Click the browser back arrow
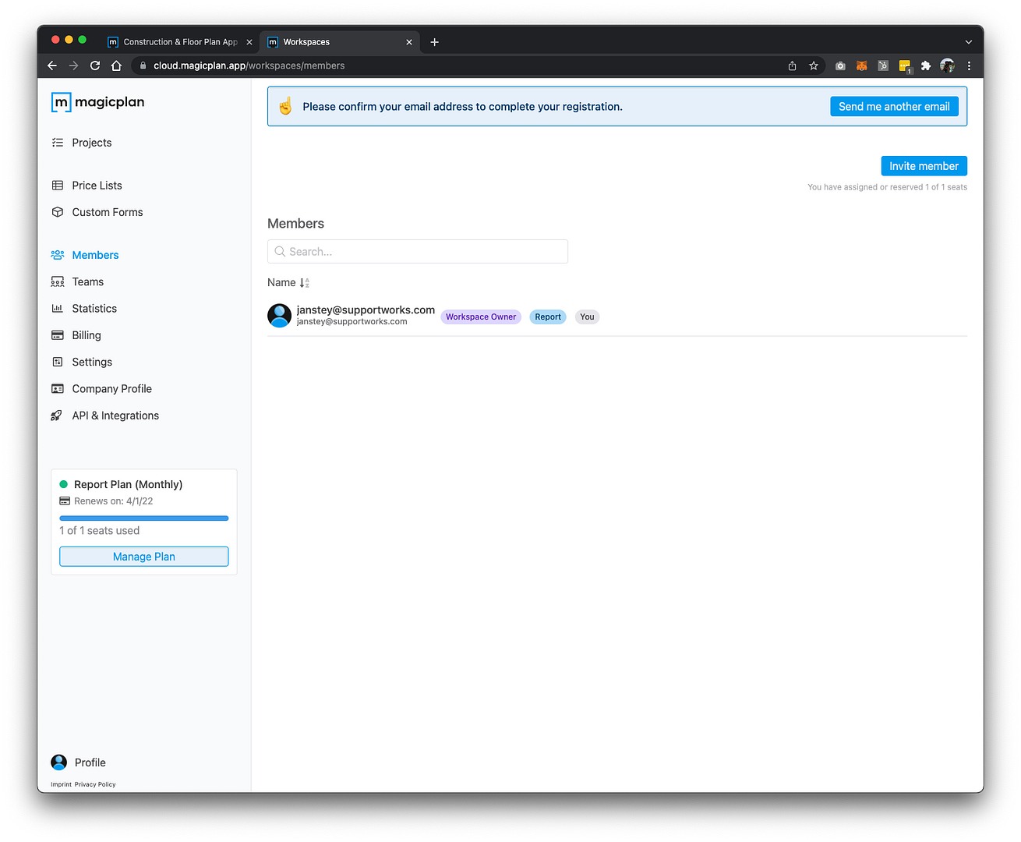The height and width of the screenshot is (842, 1021). tap(52, 65)
